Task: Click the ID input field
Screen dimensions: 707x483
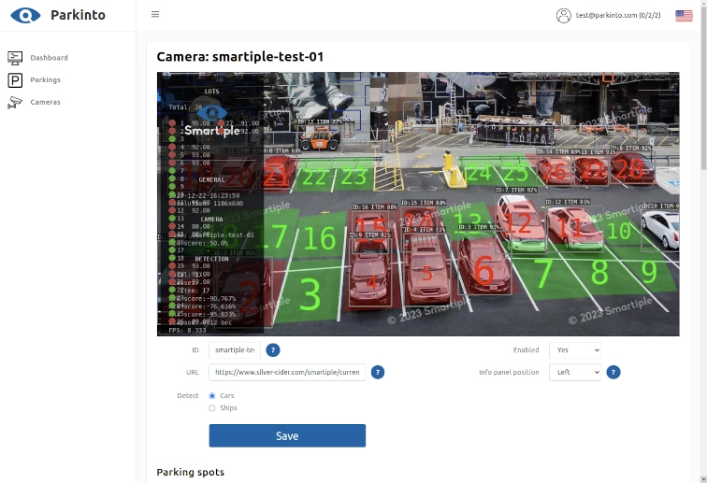Action: tap(235, 350)
